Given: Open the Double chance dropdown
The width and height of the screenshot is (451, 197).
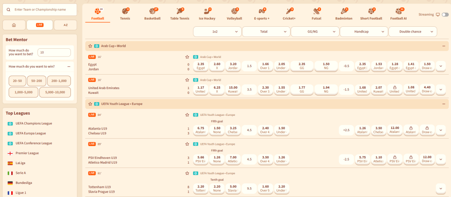Looking at the screenshot, I should [x=413, y=32].
